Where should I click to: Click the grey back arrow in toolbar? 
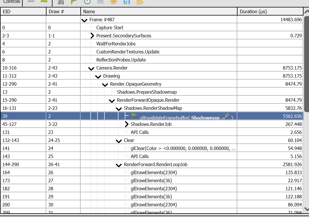31,1
